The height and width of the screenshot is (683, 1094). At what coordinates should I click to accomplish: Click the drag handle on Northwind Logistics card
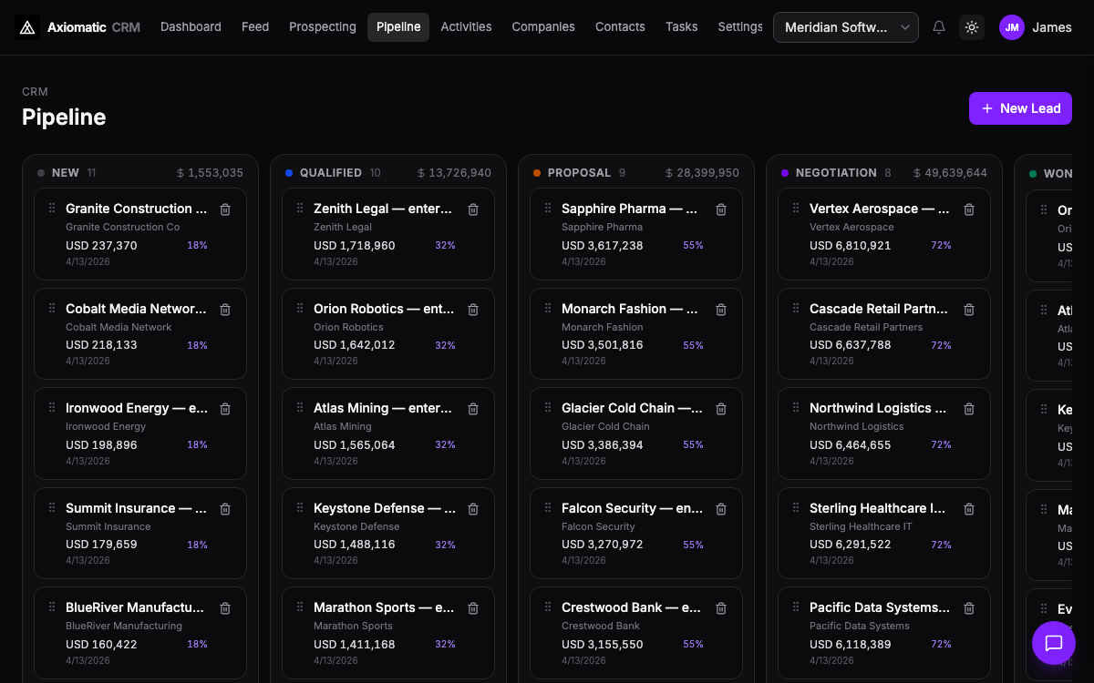tap(794, 408)
